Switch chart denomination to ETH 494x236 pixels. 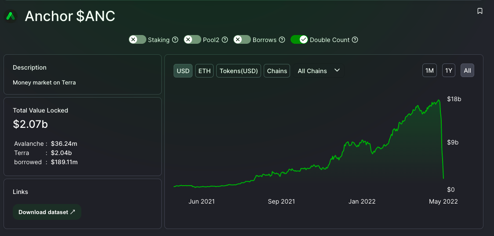(x=204, y=70)
